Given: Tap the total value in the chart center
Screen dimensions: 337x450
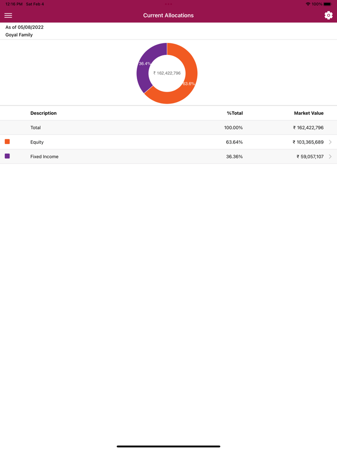Looking at the screenshot, I should coord(167,74).
